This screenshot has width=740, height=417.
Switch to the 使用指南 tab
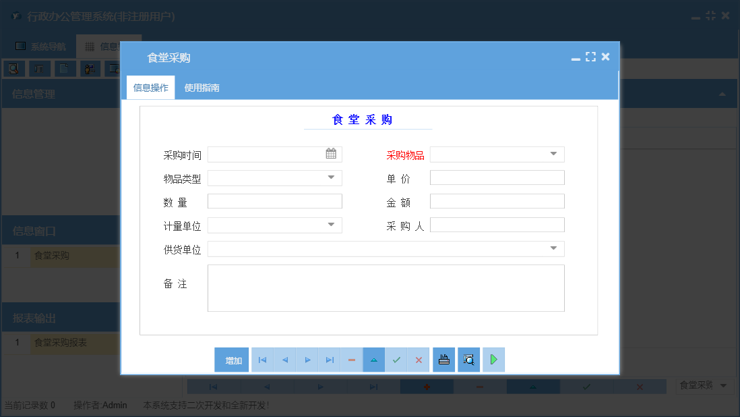click(x=202, y=88)
